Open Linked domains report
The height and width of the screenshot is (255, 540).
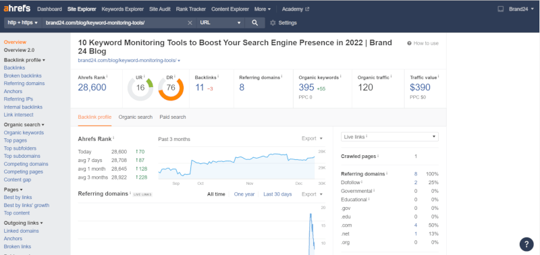click(22, 231)
